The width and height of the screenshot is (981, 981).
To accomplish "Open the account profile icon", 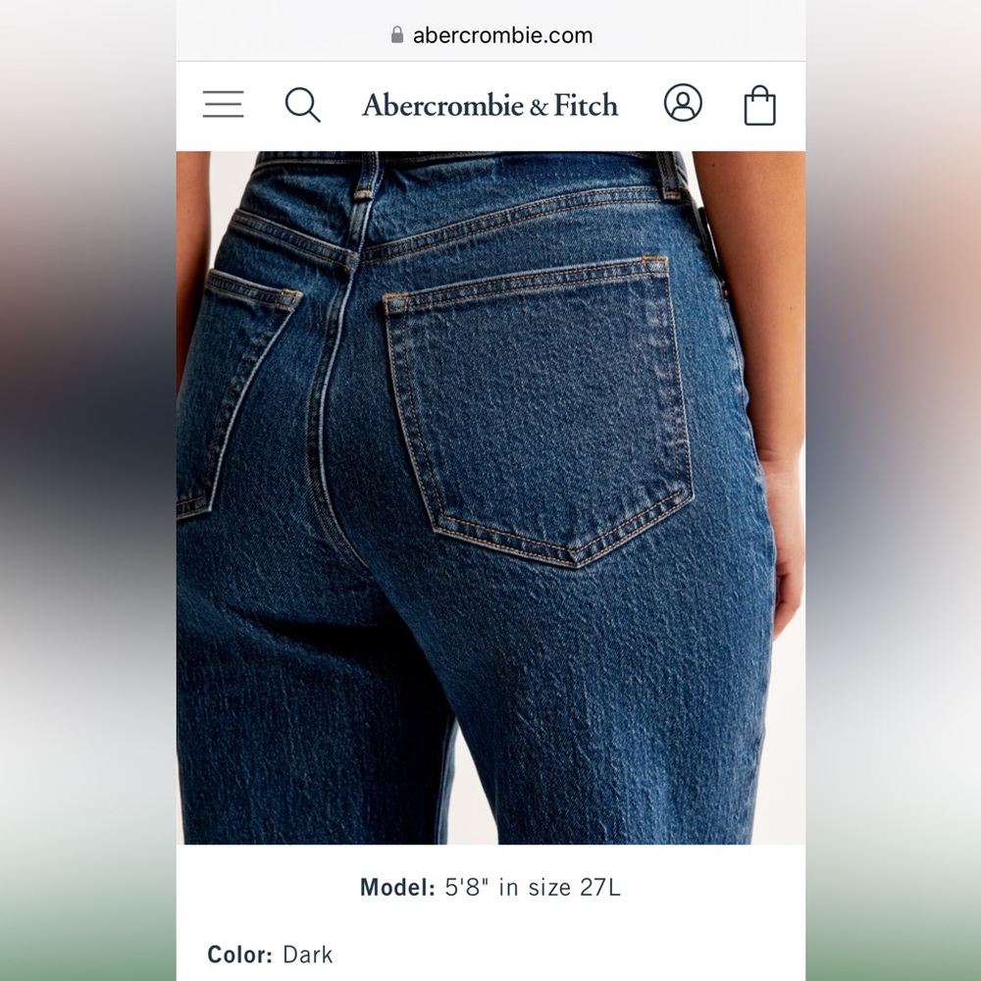I will coord(683,103).
